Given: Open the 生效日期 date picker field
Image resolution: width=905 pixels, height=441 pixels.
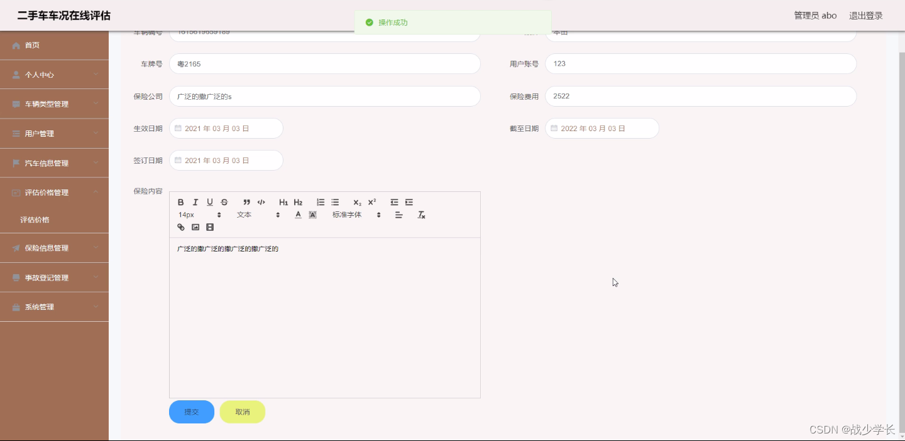Looking at the screenshot, I should tap(226, 127).
